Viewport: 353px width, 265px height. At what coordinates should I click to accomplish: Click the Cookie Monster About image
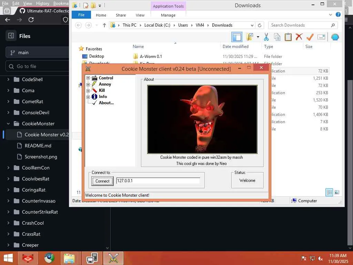point(202,119)
